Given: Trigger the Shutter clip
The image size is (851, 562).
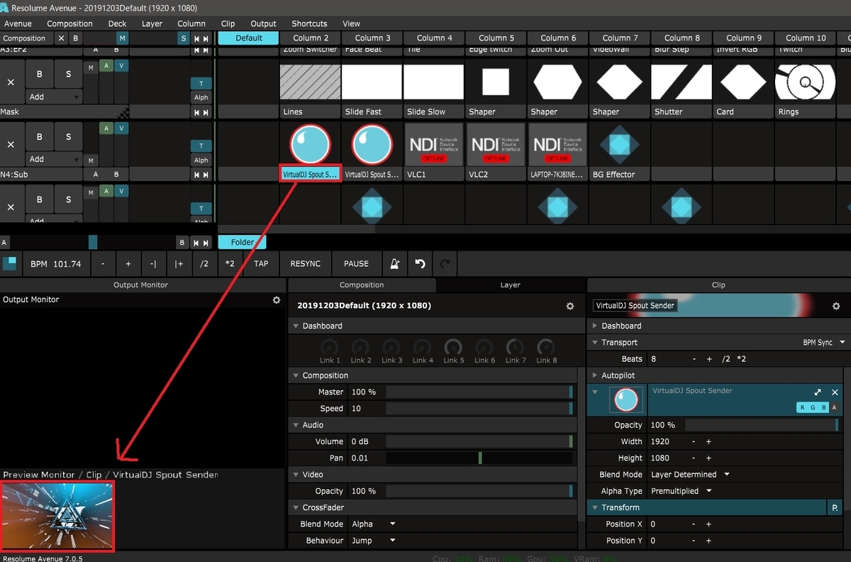Looking at the screenshot, I should (682, 82).
